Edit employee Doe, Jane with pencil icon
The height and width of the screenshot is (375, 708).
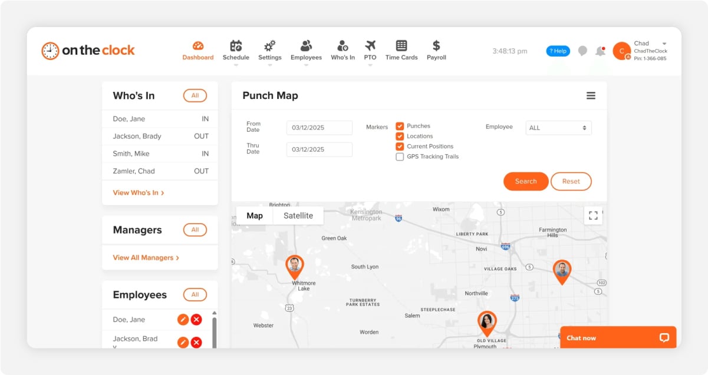pos(183,320)
